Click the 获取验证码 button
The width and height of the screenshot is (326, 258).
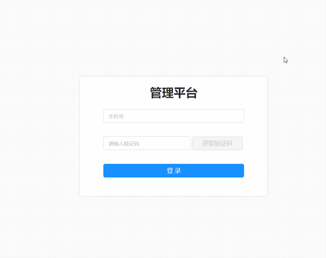coord(217,143)
